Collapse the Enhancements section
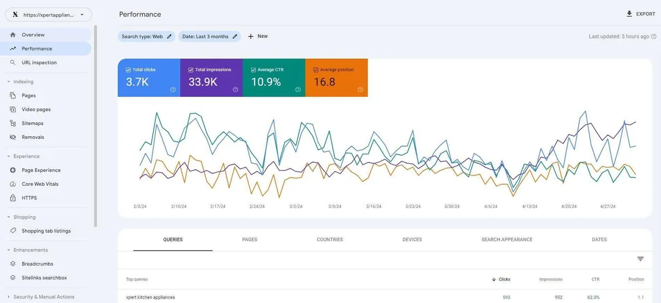661x303 pixels. point(9,250)
